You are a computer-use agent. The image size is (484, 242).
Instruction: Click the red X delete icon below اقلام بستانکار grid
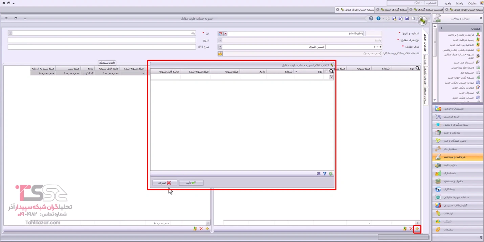201,229
